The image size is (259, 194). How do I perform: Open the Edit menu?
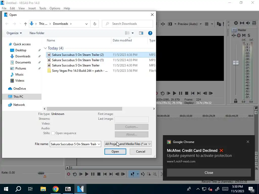(x=12, y=8)
